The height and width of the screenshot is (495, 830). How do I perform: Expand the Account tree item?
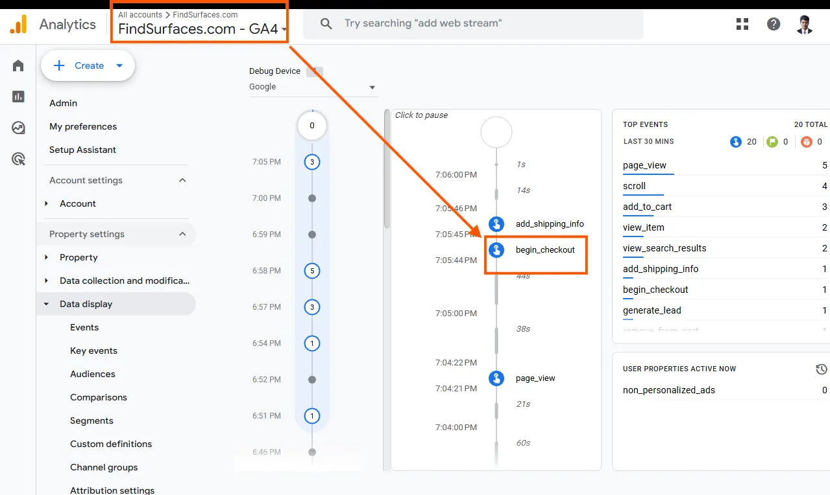coord(47,203)
